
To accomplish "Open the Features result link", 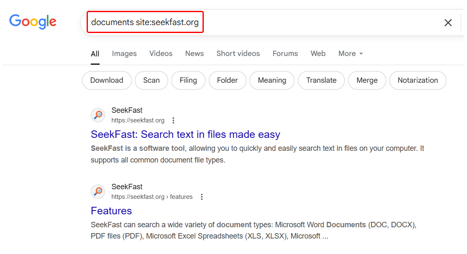I will (x=111, y=211).
